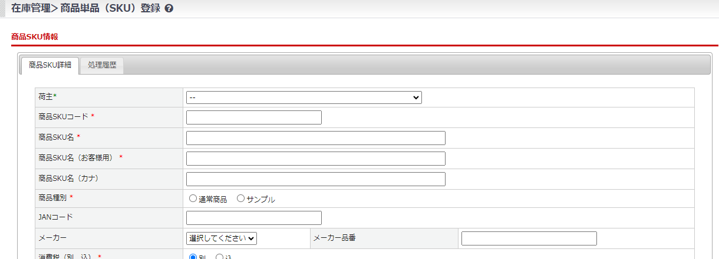
Task: Click the 商品種別 row label
Action: [x=52, y=198]
